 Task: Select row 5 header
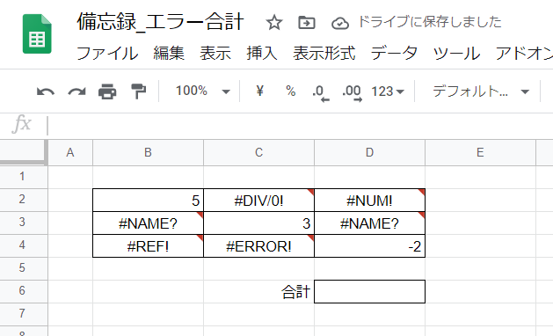23,268
